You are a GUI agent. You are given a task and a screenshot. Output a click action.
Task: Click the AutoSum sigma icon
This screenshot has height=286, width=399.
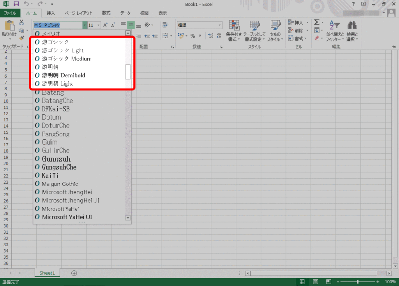[317, 22]
